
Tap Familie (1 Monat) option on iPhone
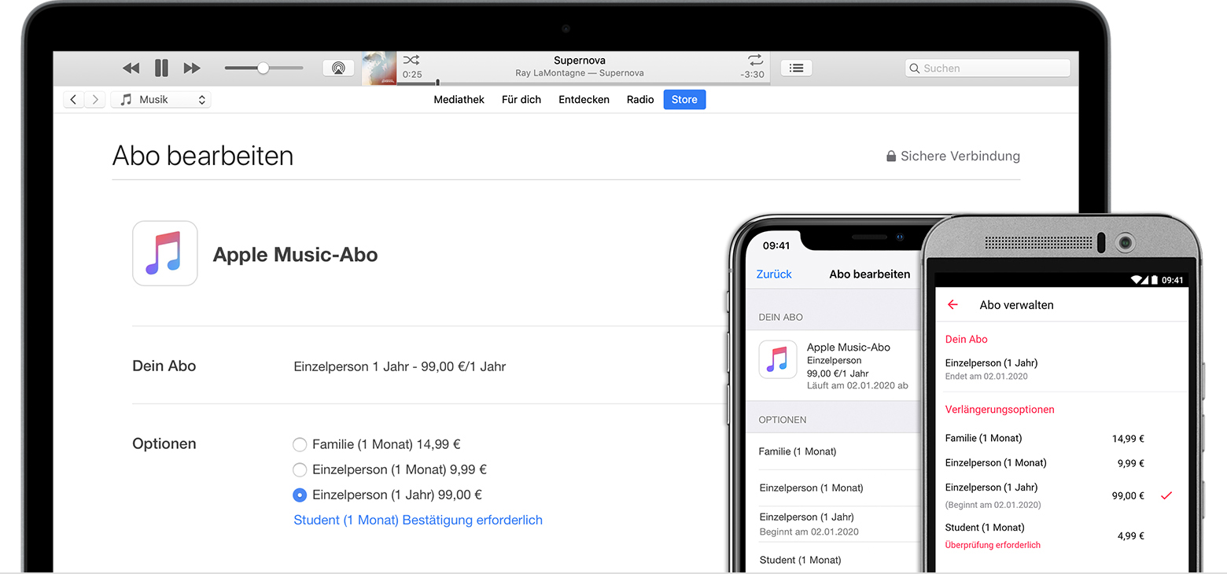[798, 451]
